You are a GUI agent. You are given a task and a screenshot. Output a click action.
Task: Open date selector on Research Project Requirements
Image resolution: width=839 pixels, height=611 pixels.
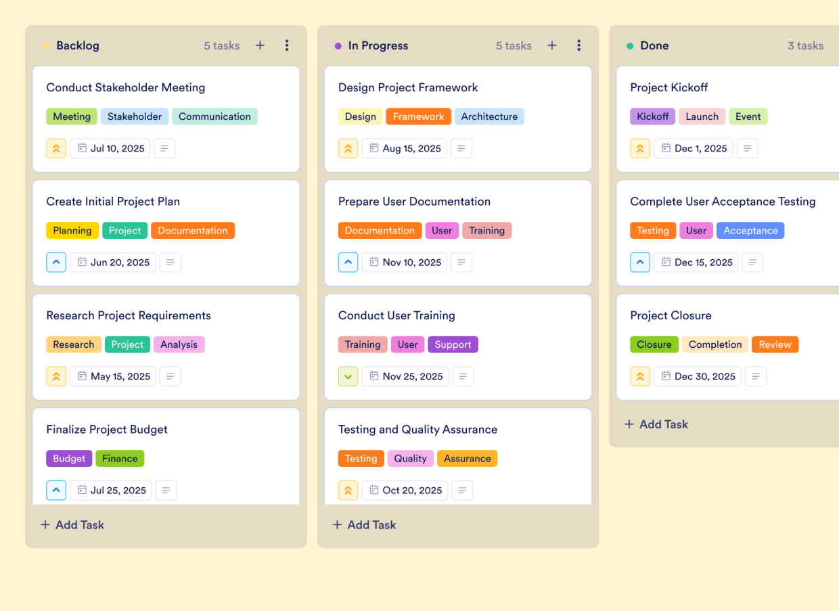[x=112, y=376]
